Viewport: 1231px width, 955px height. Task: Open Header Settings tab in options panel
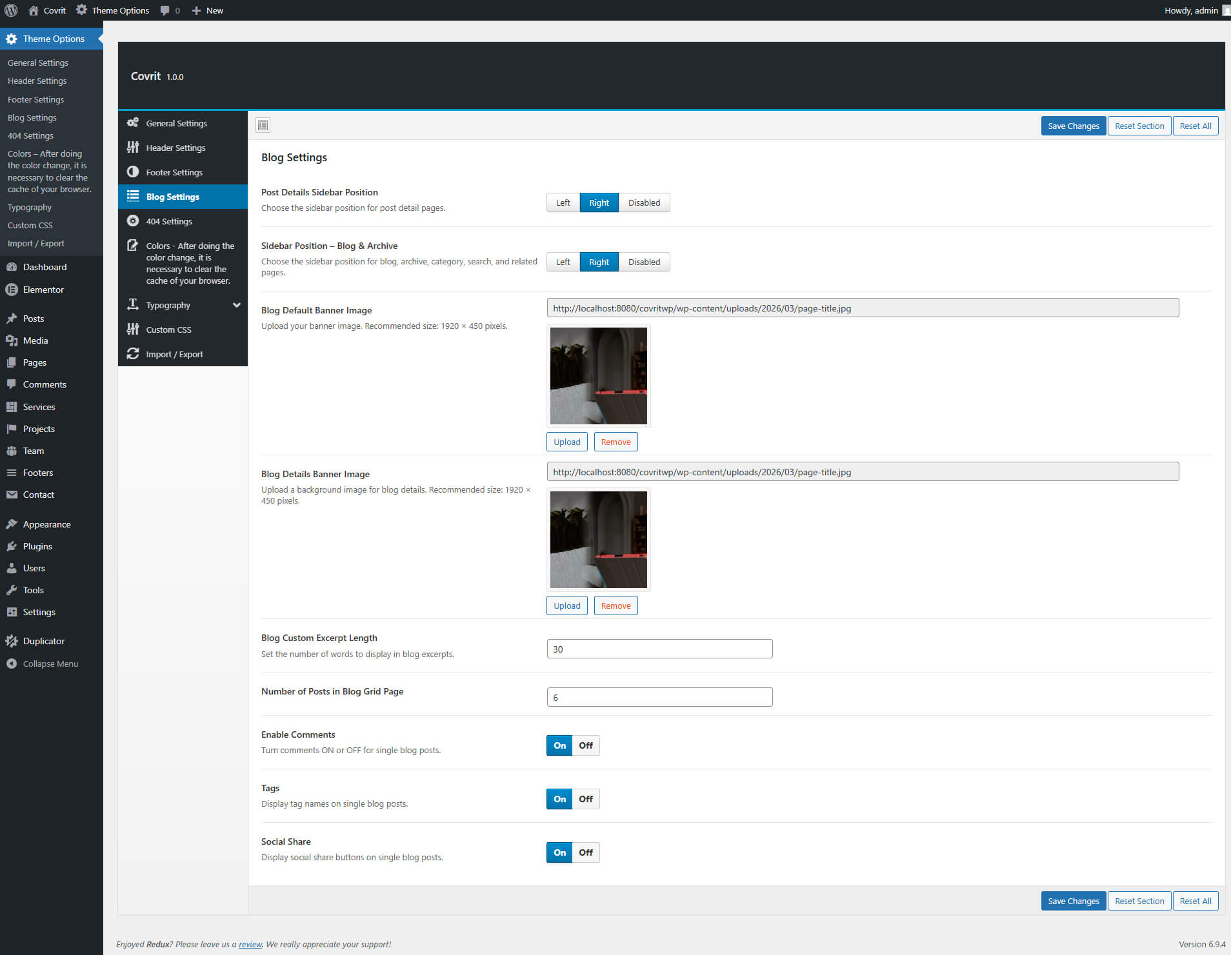point(175,148)
